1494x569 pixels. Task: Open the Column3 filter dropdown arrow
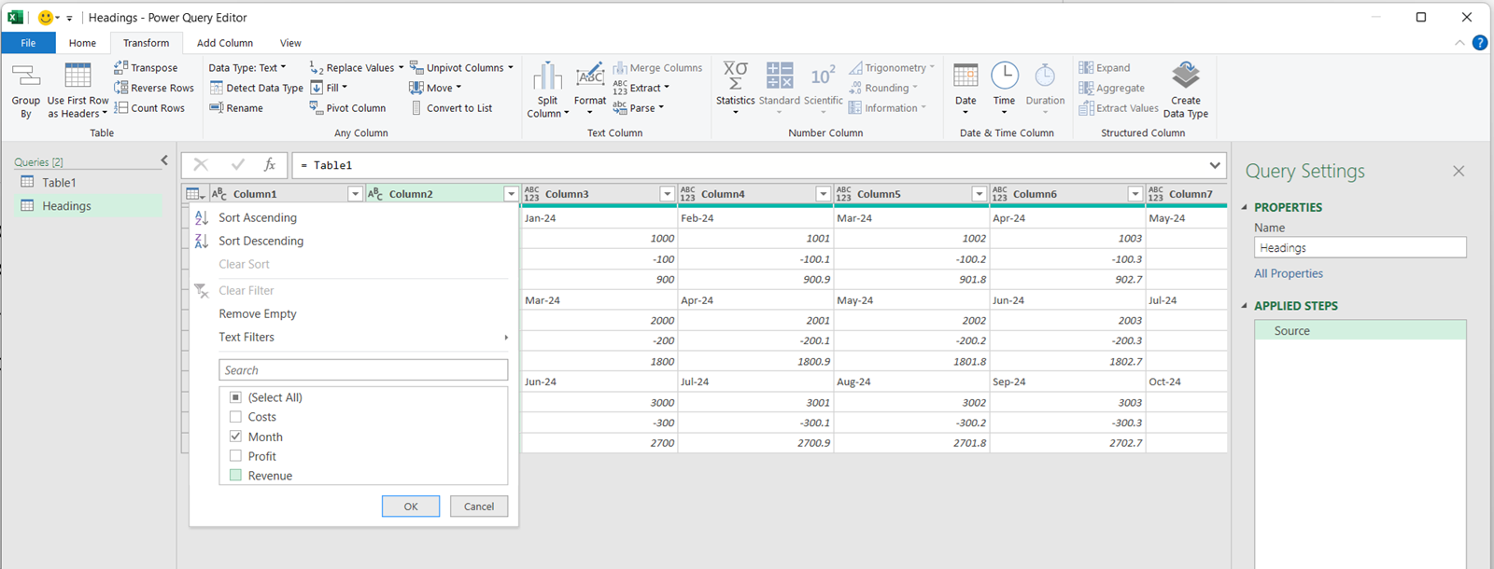(x=667, y=194)
